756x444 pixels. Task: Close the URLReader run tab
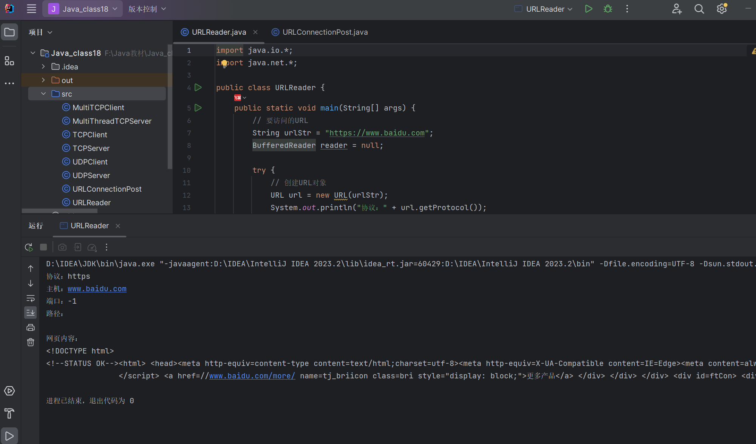[x=118, y=226]
